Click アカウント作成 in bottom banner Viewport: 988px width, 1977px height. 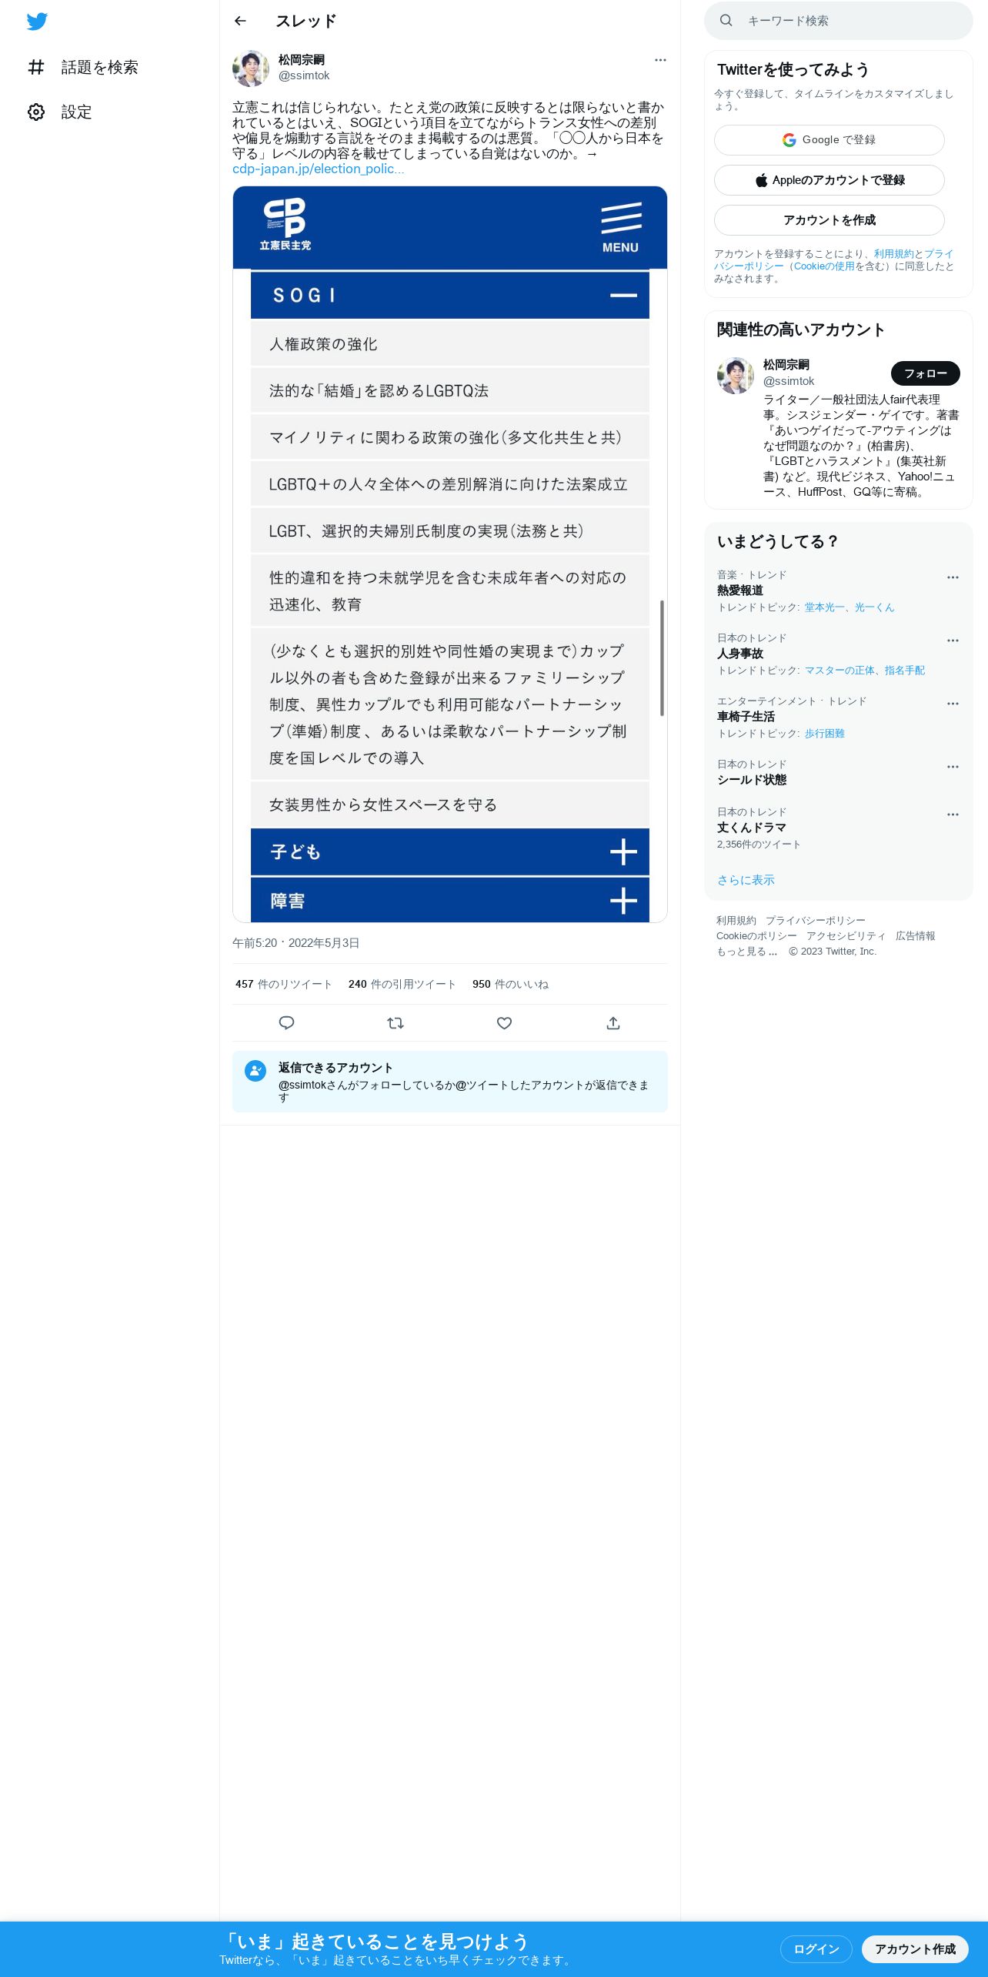pyautogui.click(x=915, y=1949)
